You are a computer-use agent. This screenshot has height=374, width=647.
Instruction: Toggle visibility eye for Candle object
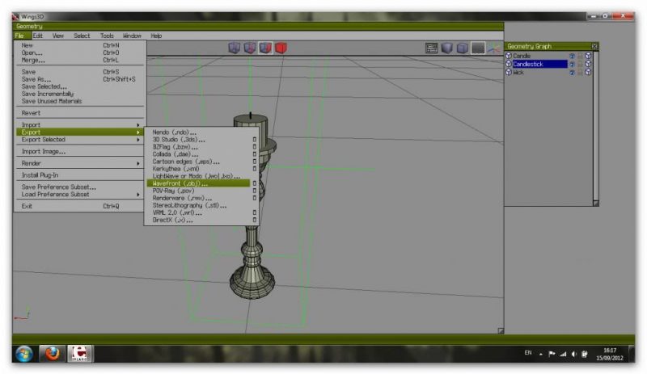[571, 56]
